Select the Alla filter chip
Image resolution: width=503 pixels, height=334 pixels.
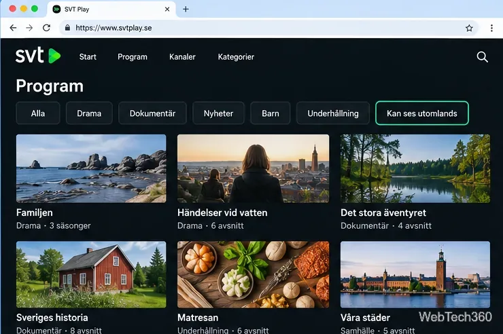coord(38,113)
